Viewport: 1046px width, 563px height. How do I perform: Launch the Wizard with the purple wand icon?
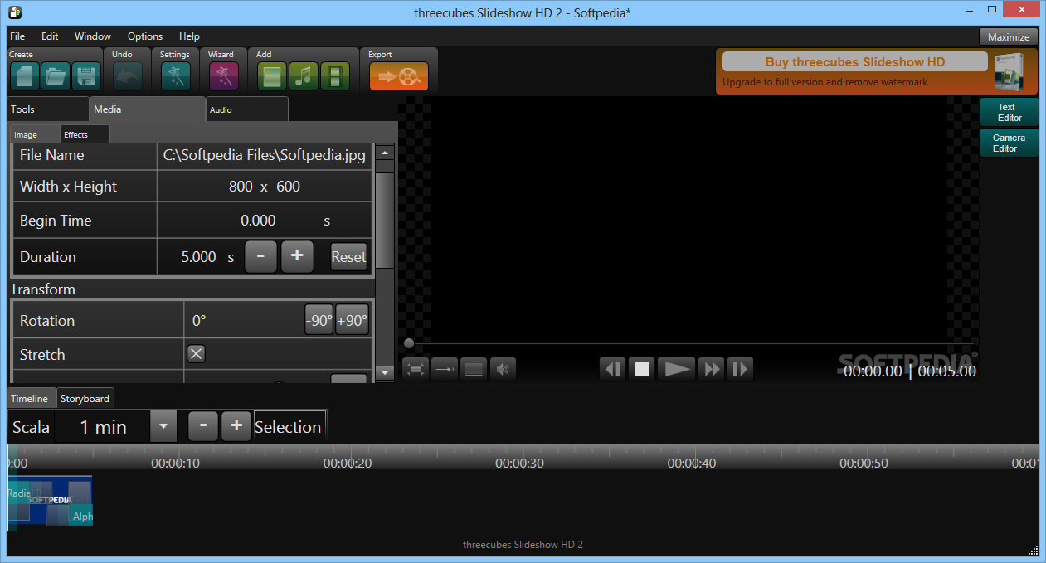coord(223,76)
